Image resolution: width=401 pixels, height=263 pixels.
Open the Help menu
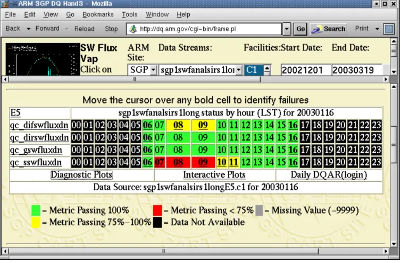[183, 14]
